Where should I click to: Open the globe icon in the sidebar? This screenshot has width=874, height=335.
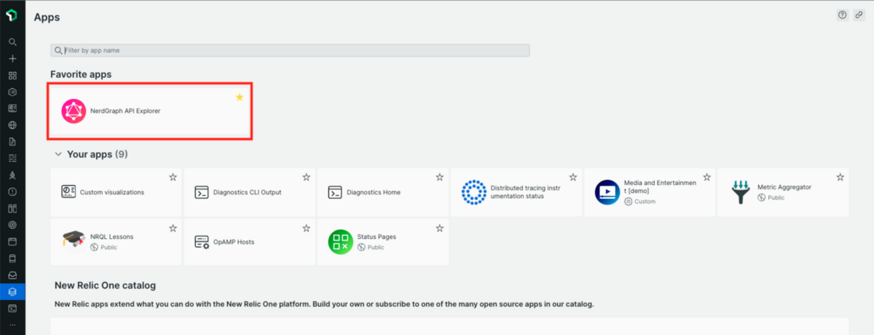pos(12,125)
